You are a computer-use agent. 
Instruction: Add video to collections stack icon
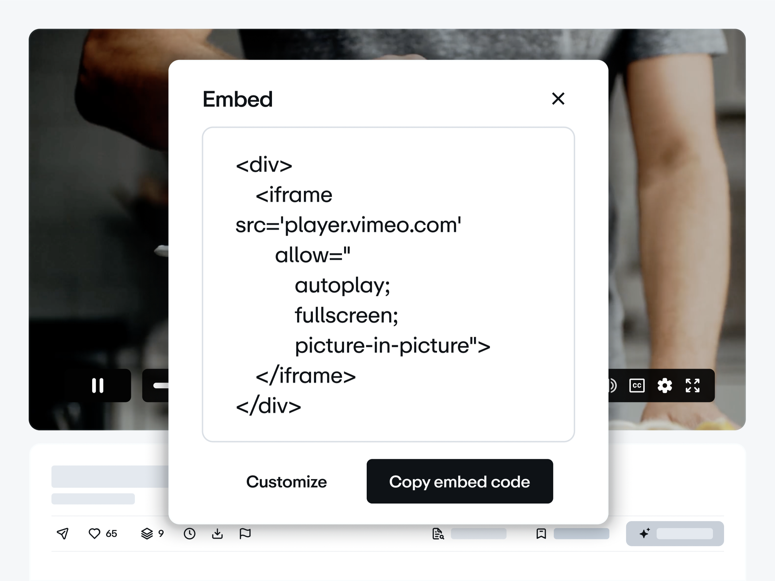pos(147,534)
